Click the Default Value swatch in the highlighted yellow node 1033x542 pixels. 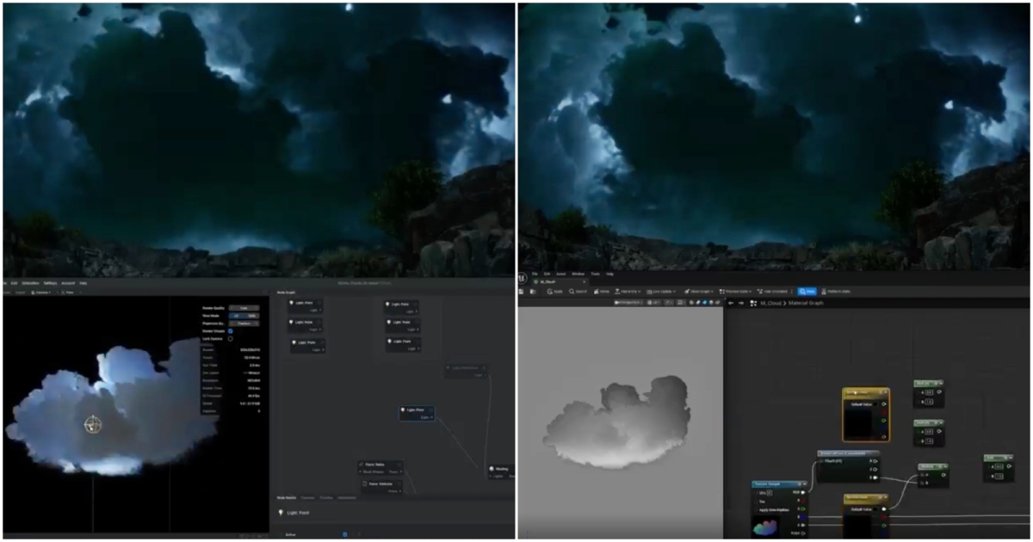click(x=875, y=404)
